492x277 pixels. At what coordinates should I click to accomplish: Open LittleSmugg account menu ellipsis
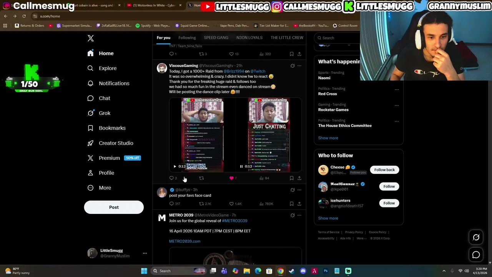(145, 253)
